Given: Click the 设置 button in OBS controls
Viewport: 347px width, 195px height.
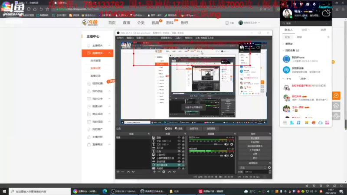Looking at the screenshot, I should (255, 154).
